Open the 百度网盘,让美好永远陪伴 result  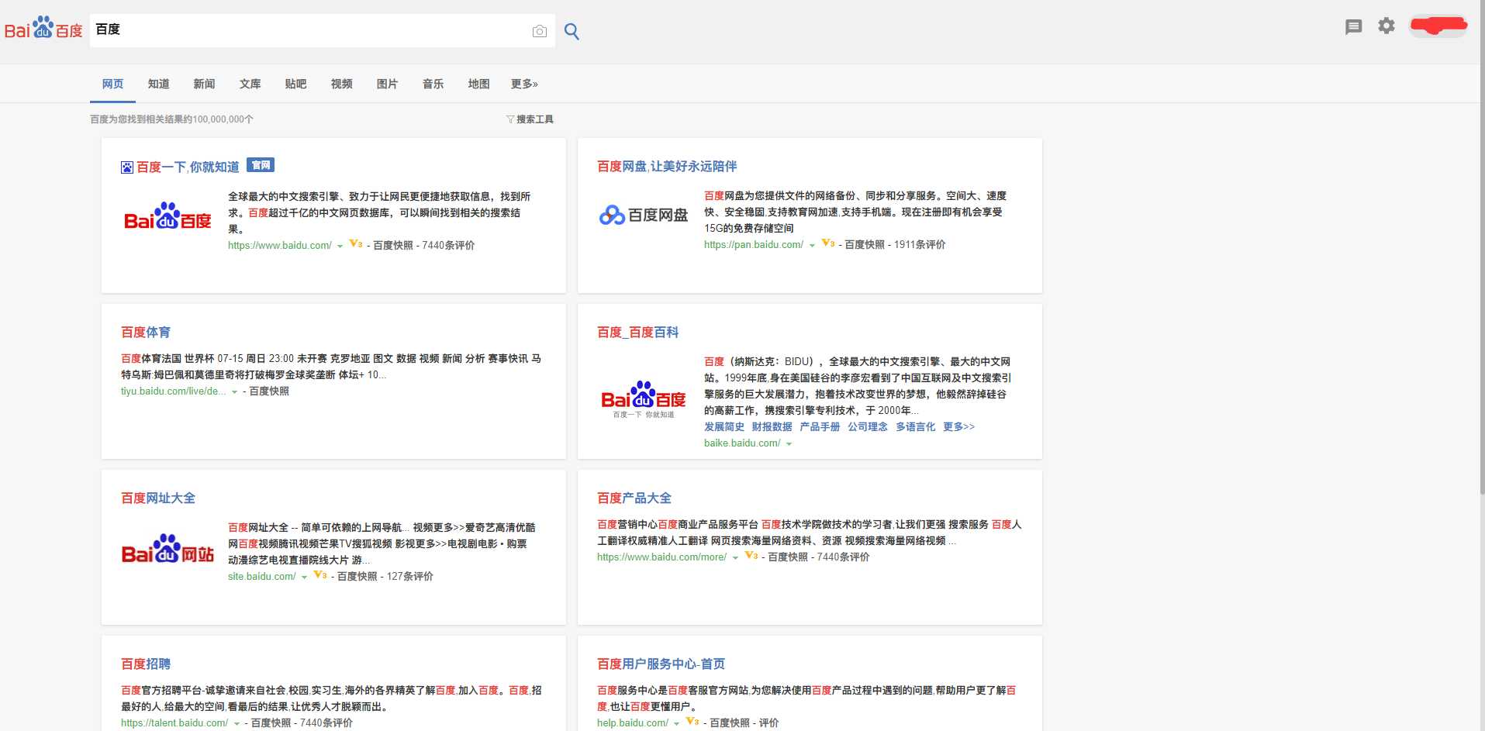(667, 167)
